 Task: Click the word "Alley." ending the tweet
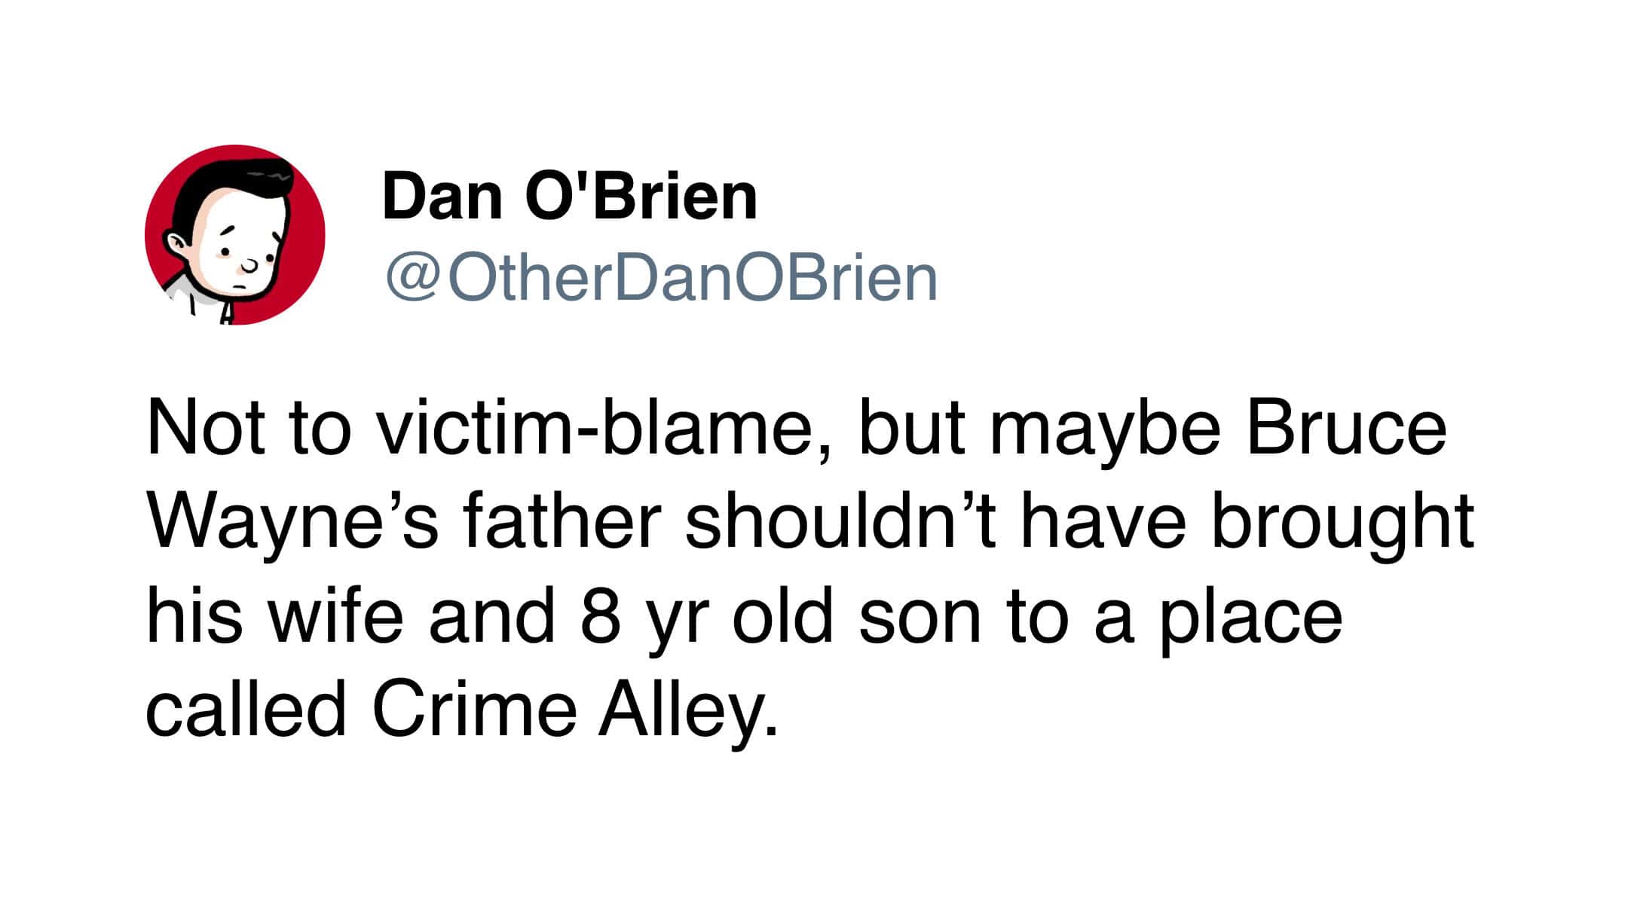pyautogui.click(x=687, y=710)
